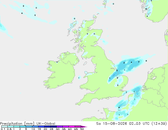Click the '40' legend scale value
The width and height of the screenshot is (168, 130).
(70, 129)
